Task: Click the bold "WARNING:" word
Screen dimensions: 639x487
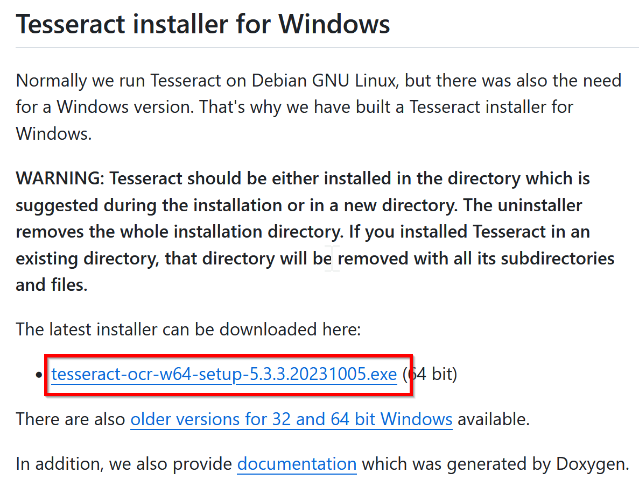Action: point(60,178)
